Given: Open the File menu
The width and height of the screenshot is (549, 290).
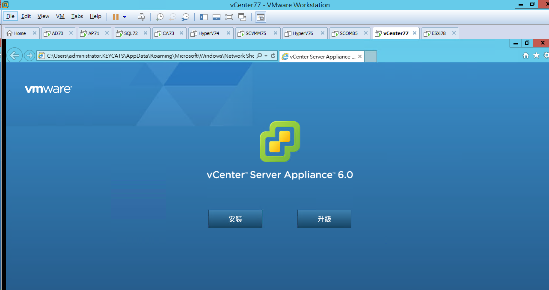Looking at the screenshot, I should pyautogui.click(x=10, y=16).
